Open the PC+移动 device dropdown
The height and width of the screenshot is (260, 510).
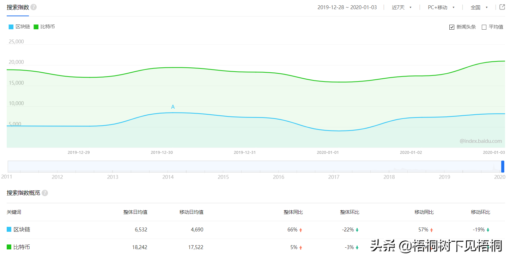[441, 7]
